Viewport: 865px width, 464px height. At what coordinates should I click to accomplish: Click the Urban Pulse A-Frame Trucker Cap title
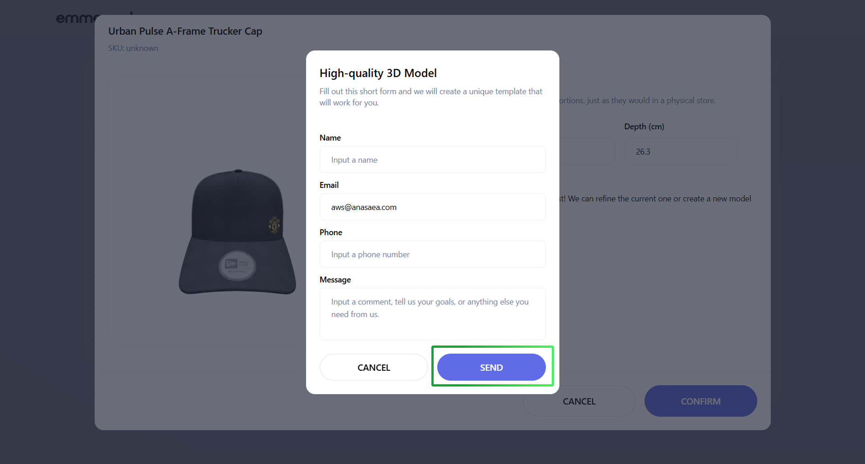(185, 32)
